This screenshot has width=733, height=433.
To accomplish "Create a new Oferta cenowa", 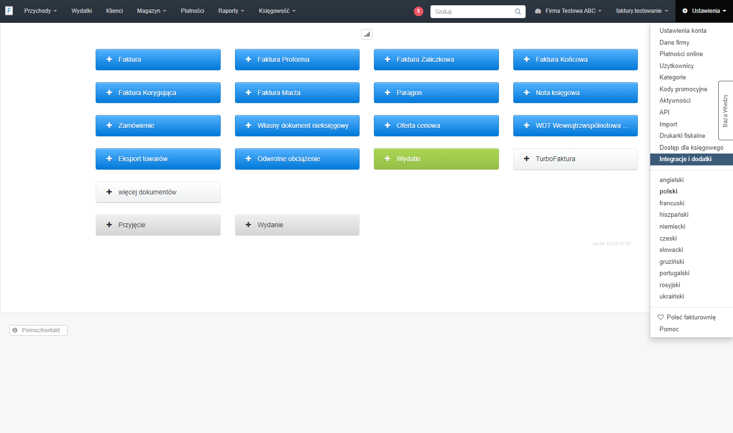I will click(436, 125).
